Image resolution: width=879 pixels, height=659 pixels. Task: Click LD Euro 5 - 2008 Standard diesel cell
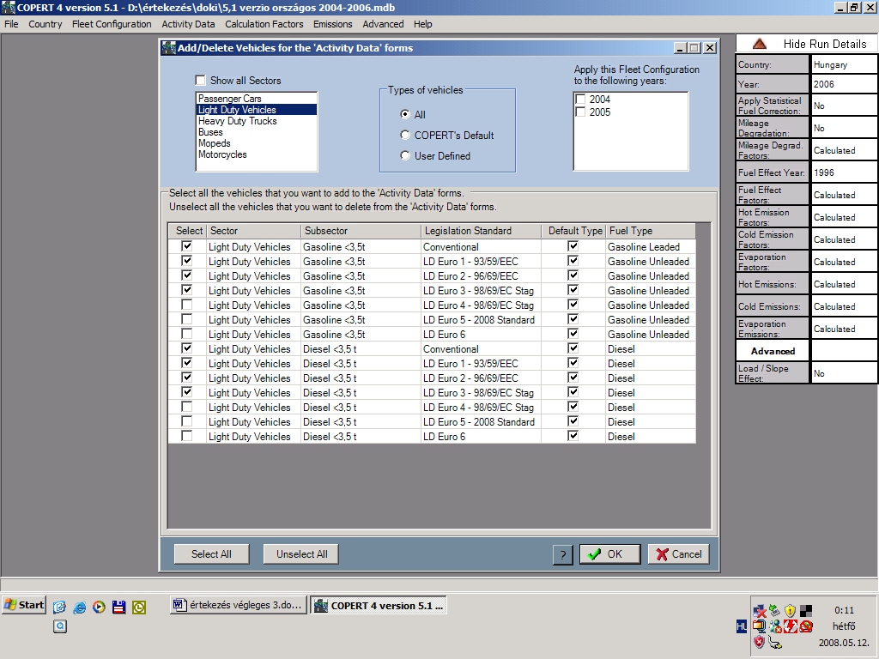479,422
